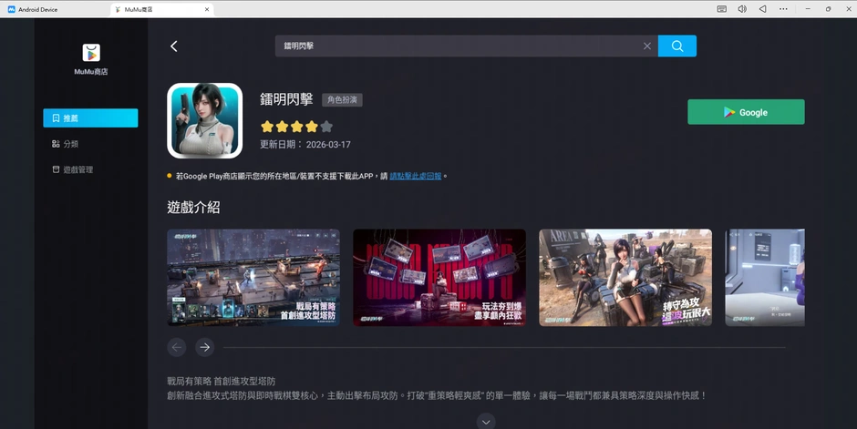Open the 轉守為攻 desert screenshot
857x429 pixels.
click(x=625, y=278)
